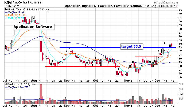Click the RNG ticker symbol title
Viewport: 187px width, 108px height.
click(x=8, y=2)
